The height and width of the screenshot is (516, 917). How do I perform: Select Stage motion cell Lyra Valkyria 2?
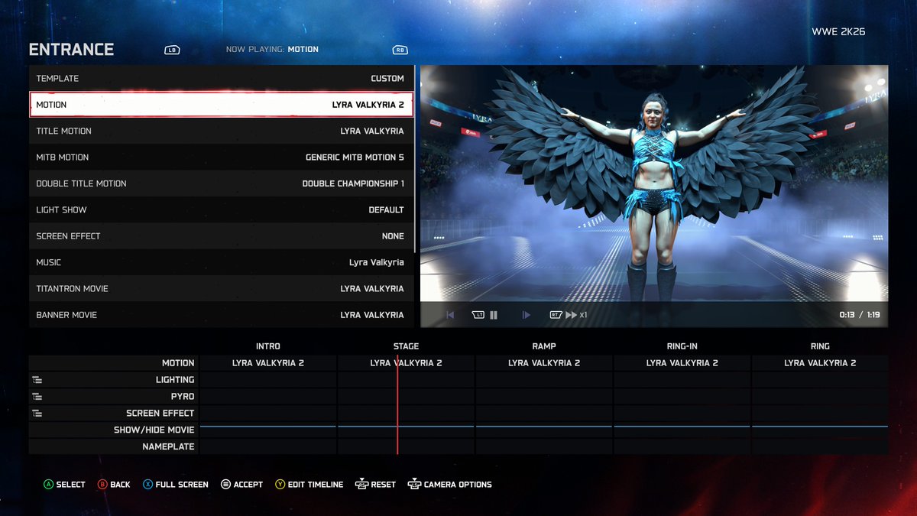(406, 363)
